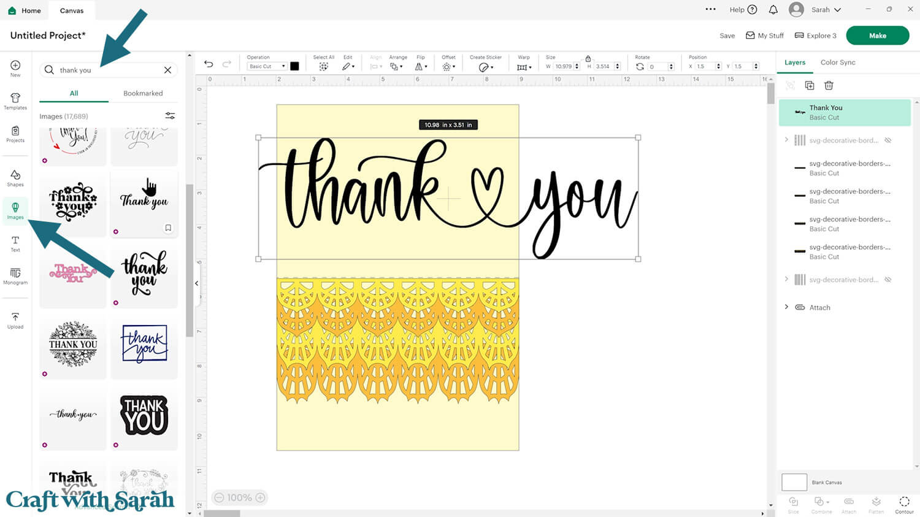
Task: Show the second hidden svg-decorative-bord group
Action: coord(887,280)
